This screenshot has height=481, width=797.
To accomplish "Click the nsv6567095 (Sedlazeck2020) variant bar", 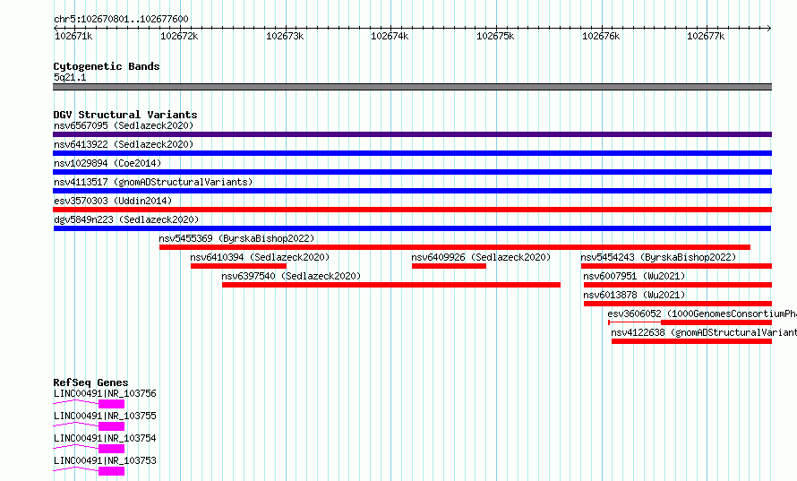I will 412,134.
